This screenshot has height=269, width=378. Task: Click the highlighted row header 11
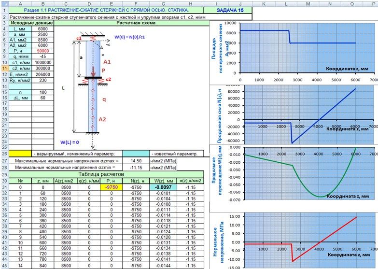4,69
